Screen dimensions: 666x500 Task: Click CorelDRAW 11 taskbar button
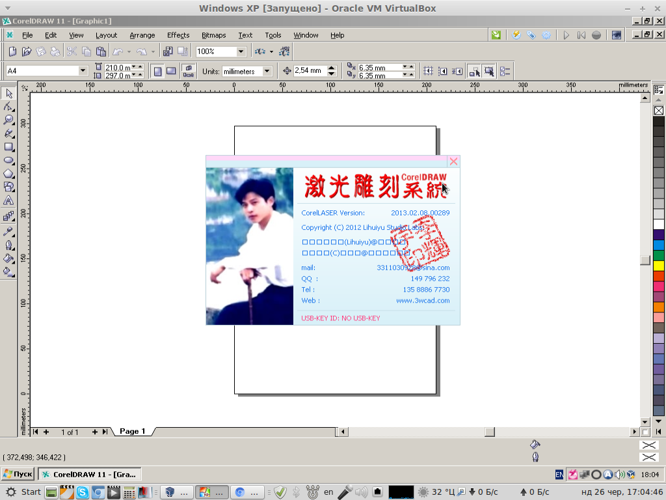90,474
